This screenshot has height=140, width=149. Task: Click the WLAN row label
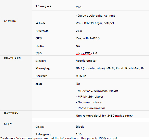click(x=40, y=23)
